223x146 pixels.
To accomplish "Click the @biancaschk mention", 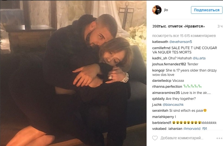I will pos(173,105).
